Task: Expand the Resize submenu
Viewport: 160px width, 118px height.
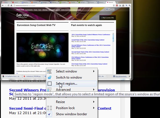Action: click(72, 102)
